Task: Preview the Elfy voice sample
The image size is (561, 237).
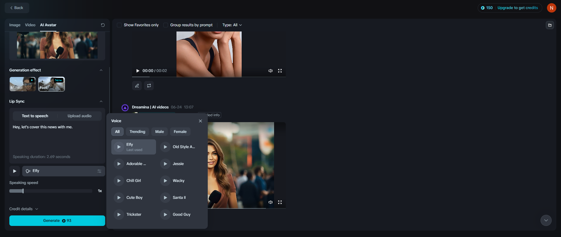Action: pyautogui.click(x=119, y=147)
